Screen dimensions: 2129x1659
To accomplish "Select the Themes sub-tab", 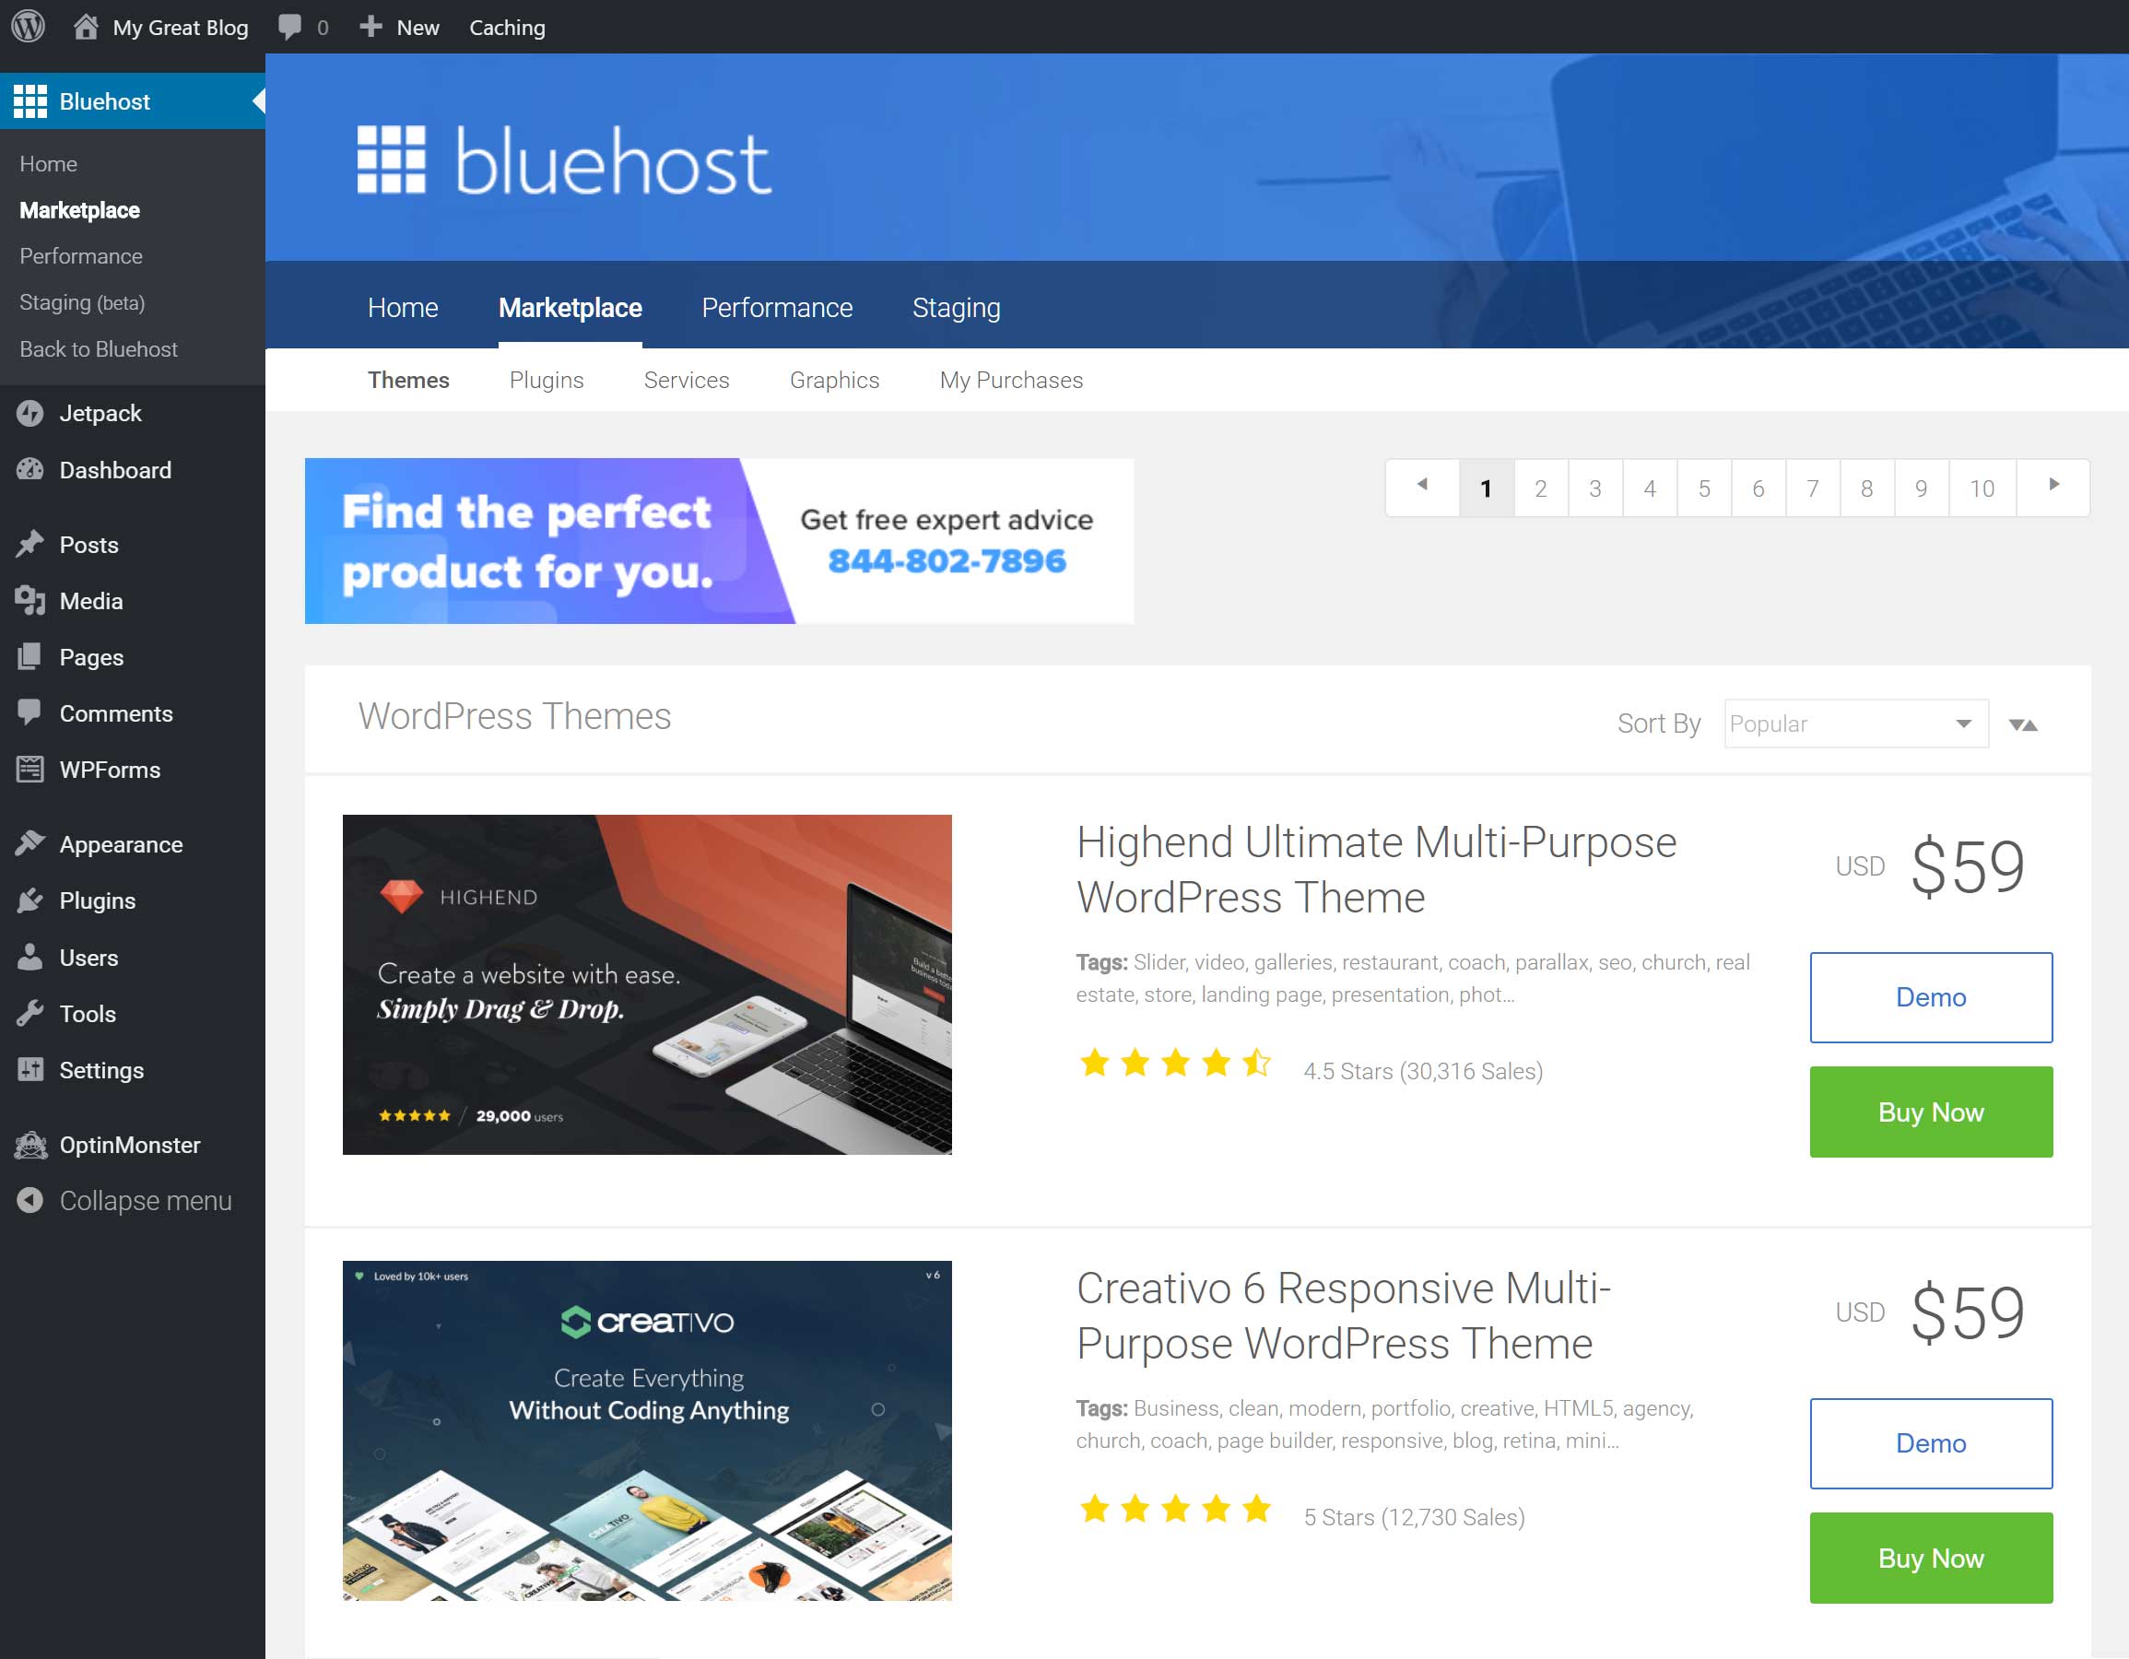I will point(408,380).
